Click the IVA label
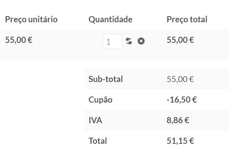The width and height of the screenshot is (229, 150). [95, 120]
